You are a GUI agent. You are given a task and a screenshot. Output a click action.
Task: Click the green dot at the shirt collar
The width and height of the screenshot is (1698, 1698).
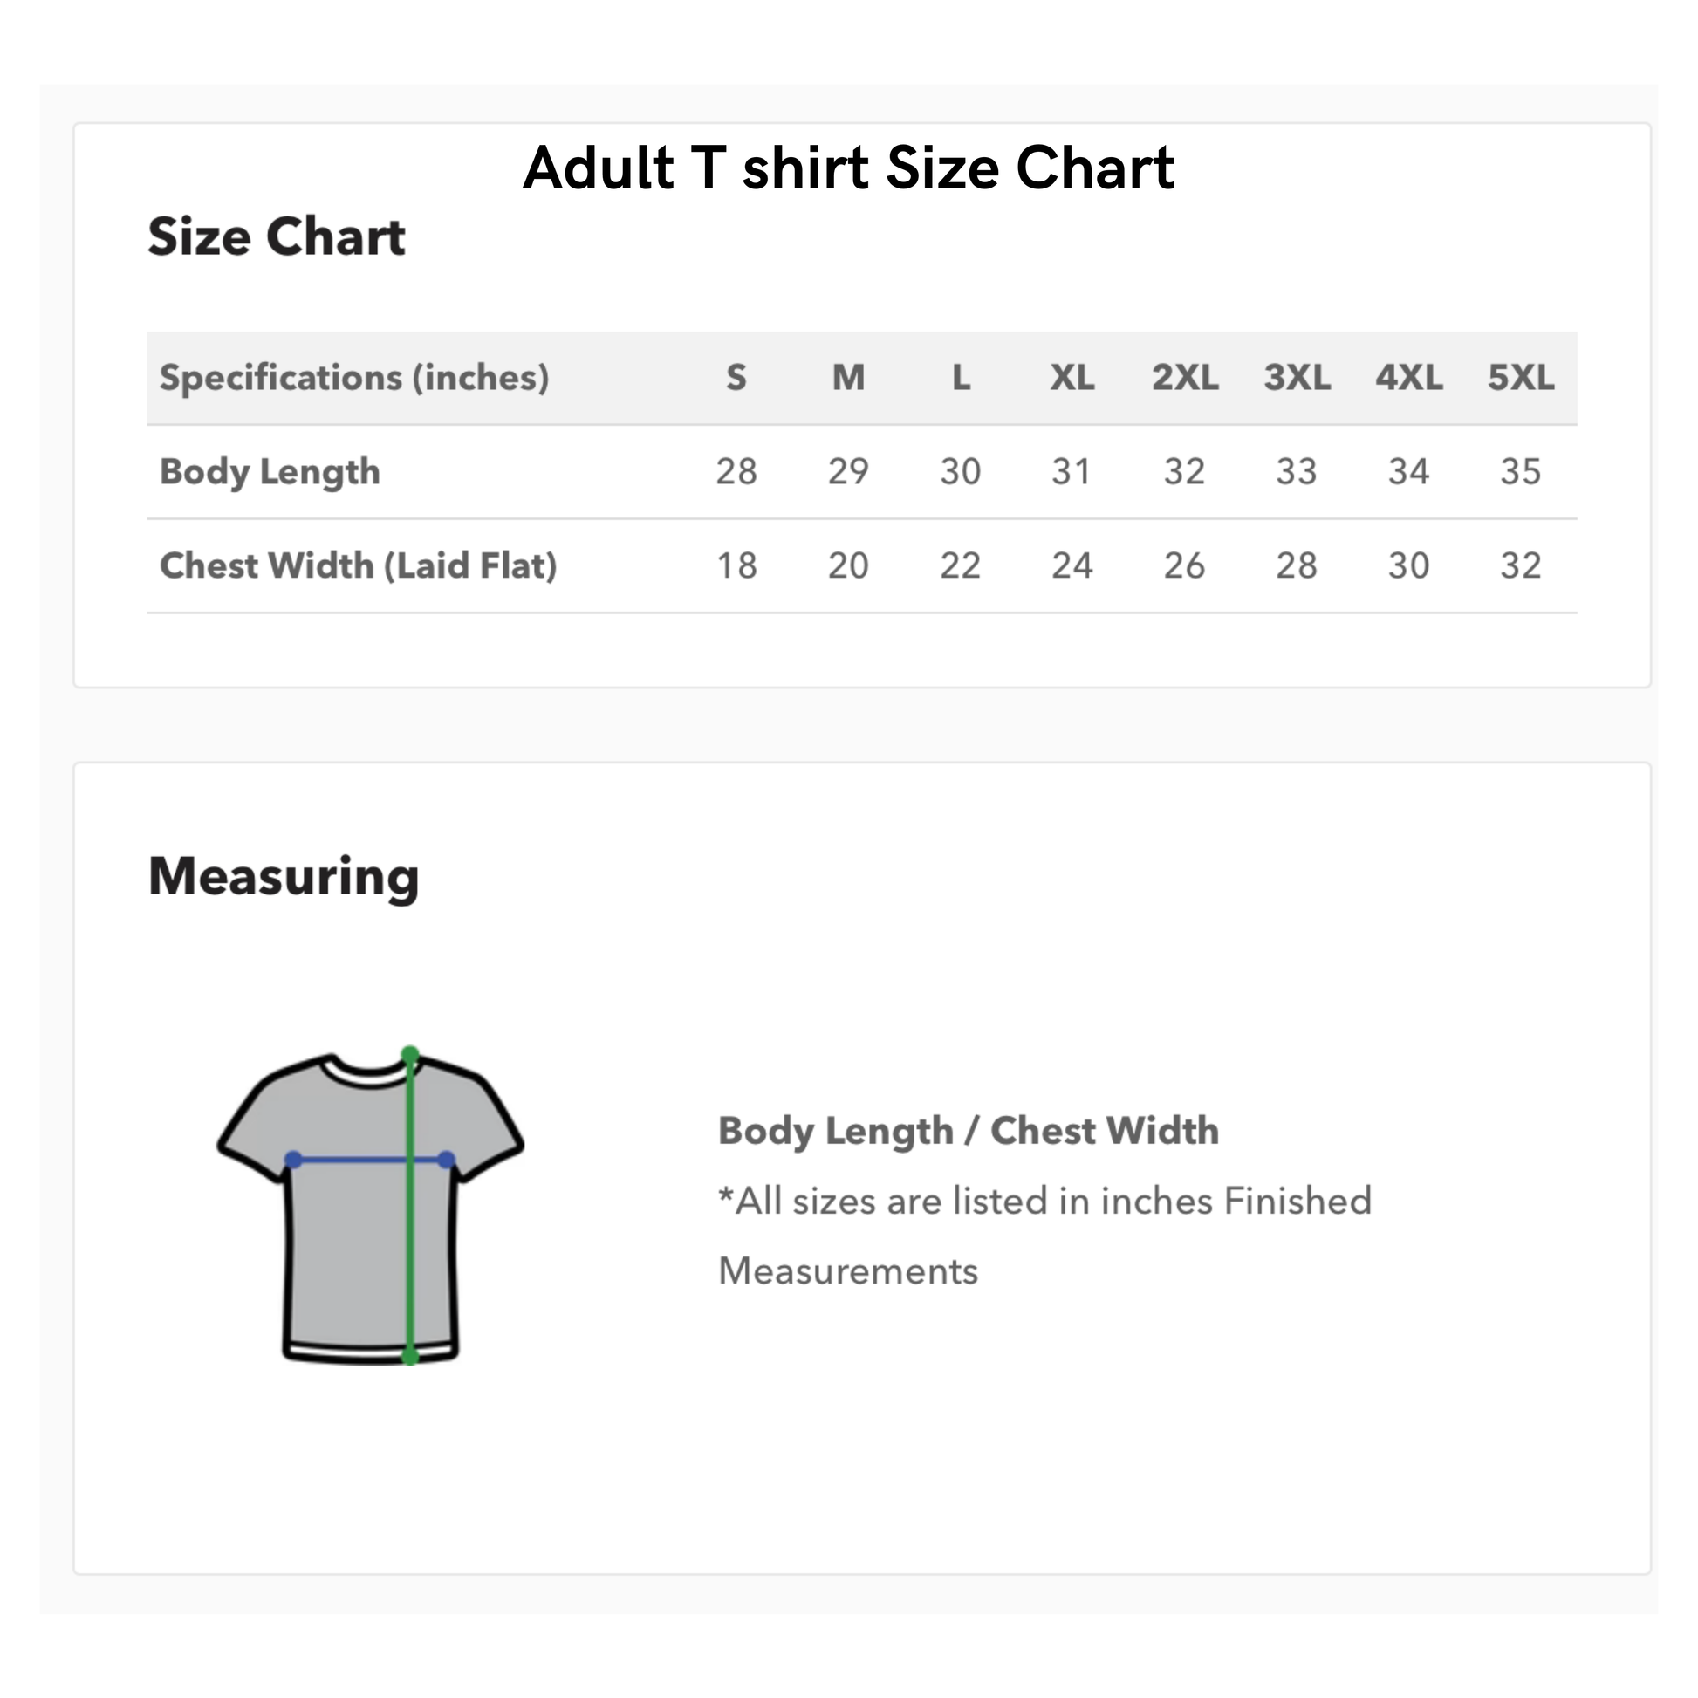coord(409,1054)
